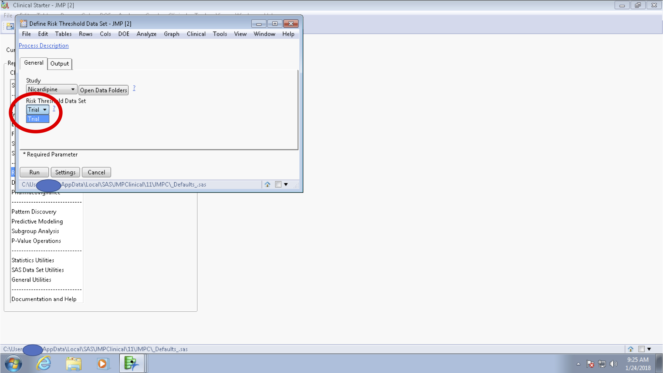Select the highlighted Trial option in the list

pyautogui.click(x=37, y=119)
